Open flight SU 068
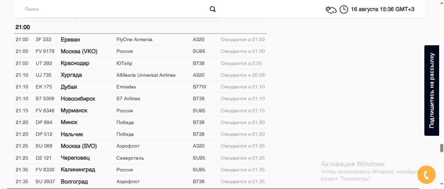 (44, 146)
